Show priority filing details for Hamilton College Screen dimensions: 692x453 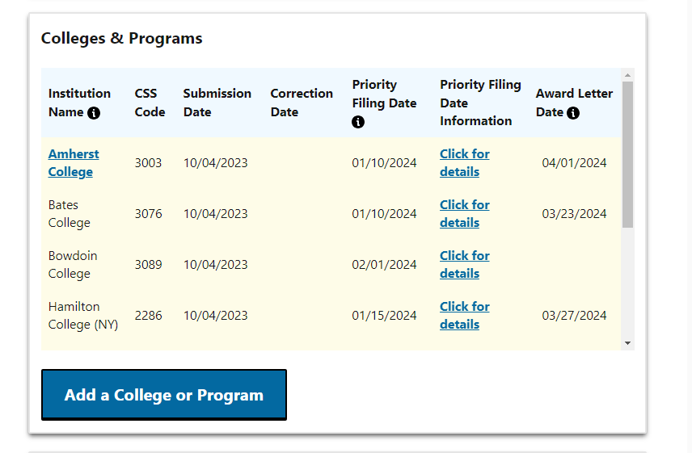point(464,316)
